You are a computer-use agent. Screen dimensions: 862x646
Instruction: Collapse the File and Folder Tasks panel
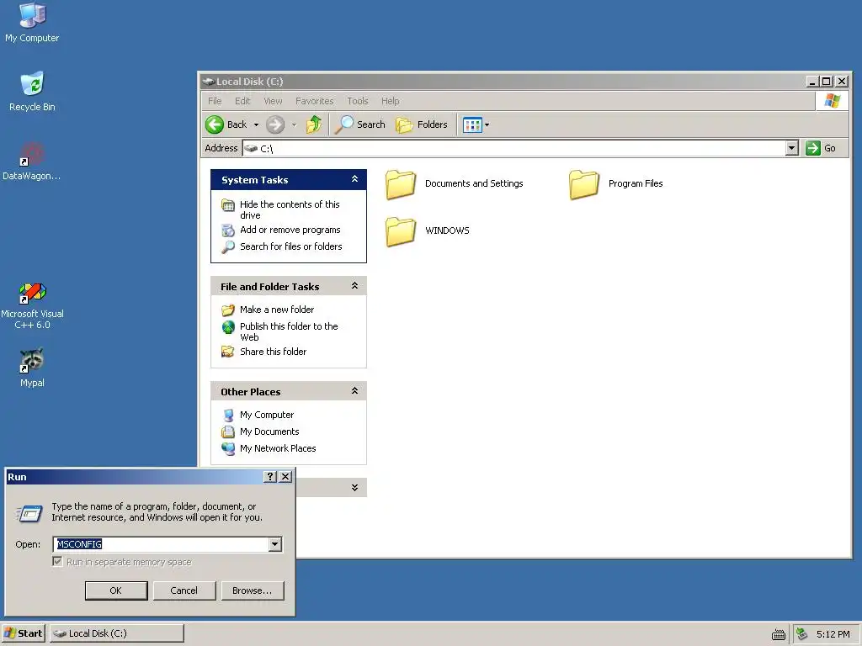point(354,286)
